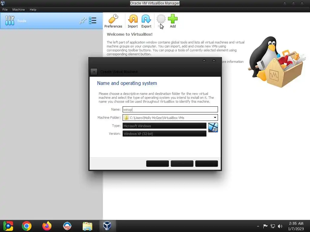Click the 'Name and operating system' heading
Viewport: 310px width, 232px height.
127,83
